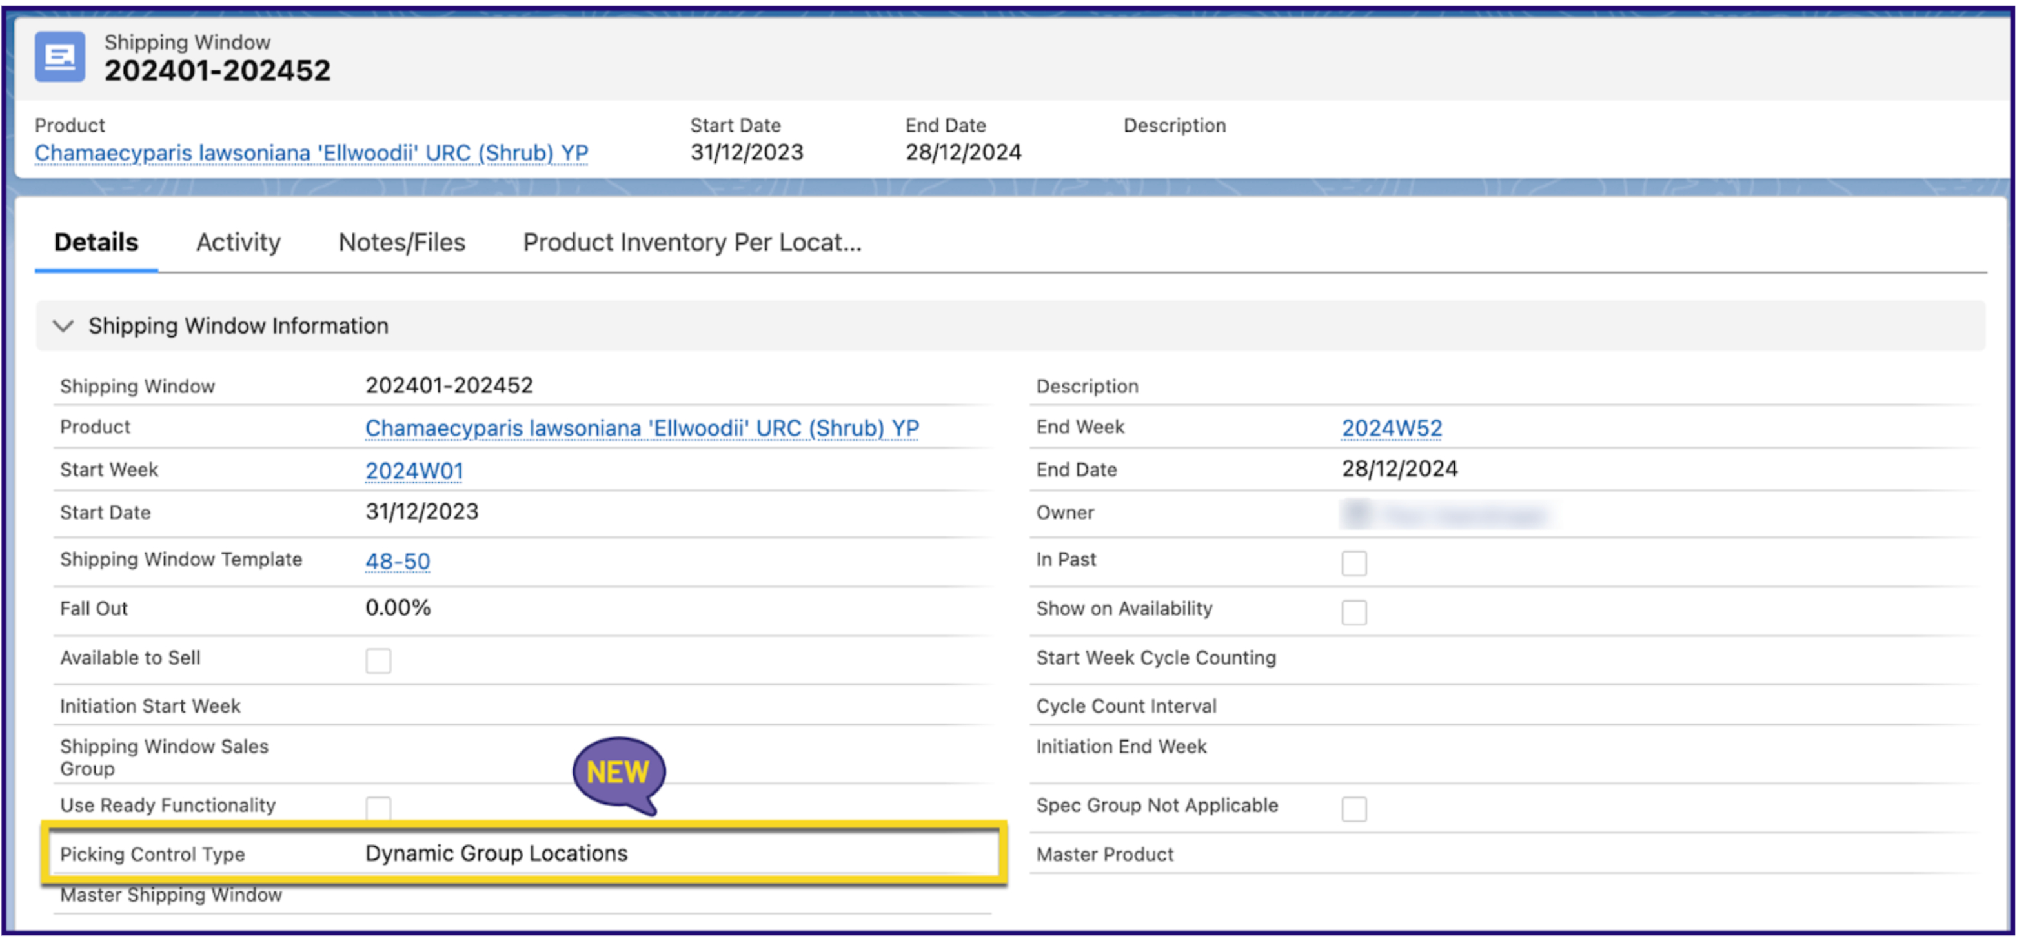Click the header End Date 28/12/2024

[963, 152]
